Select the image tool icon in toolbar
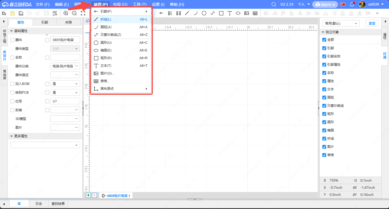 (x=247, y=13)
